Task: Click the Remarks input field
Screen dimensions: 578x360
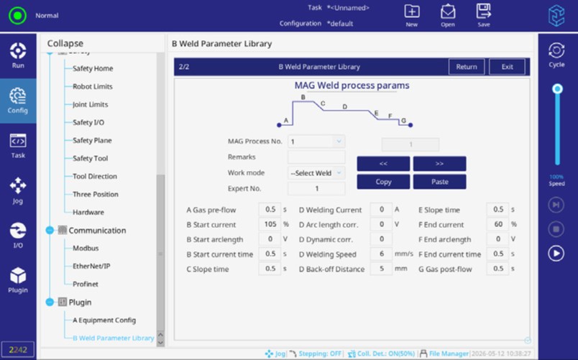Action: tap(316, 157)
